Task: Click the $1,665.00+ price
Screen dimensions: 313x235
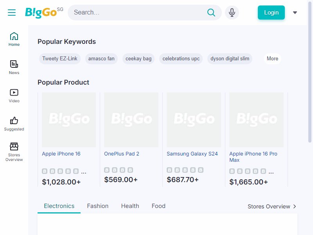Action: (x=248, y=182)
